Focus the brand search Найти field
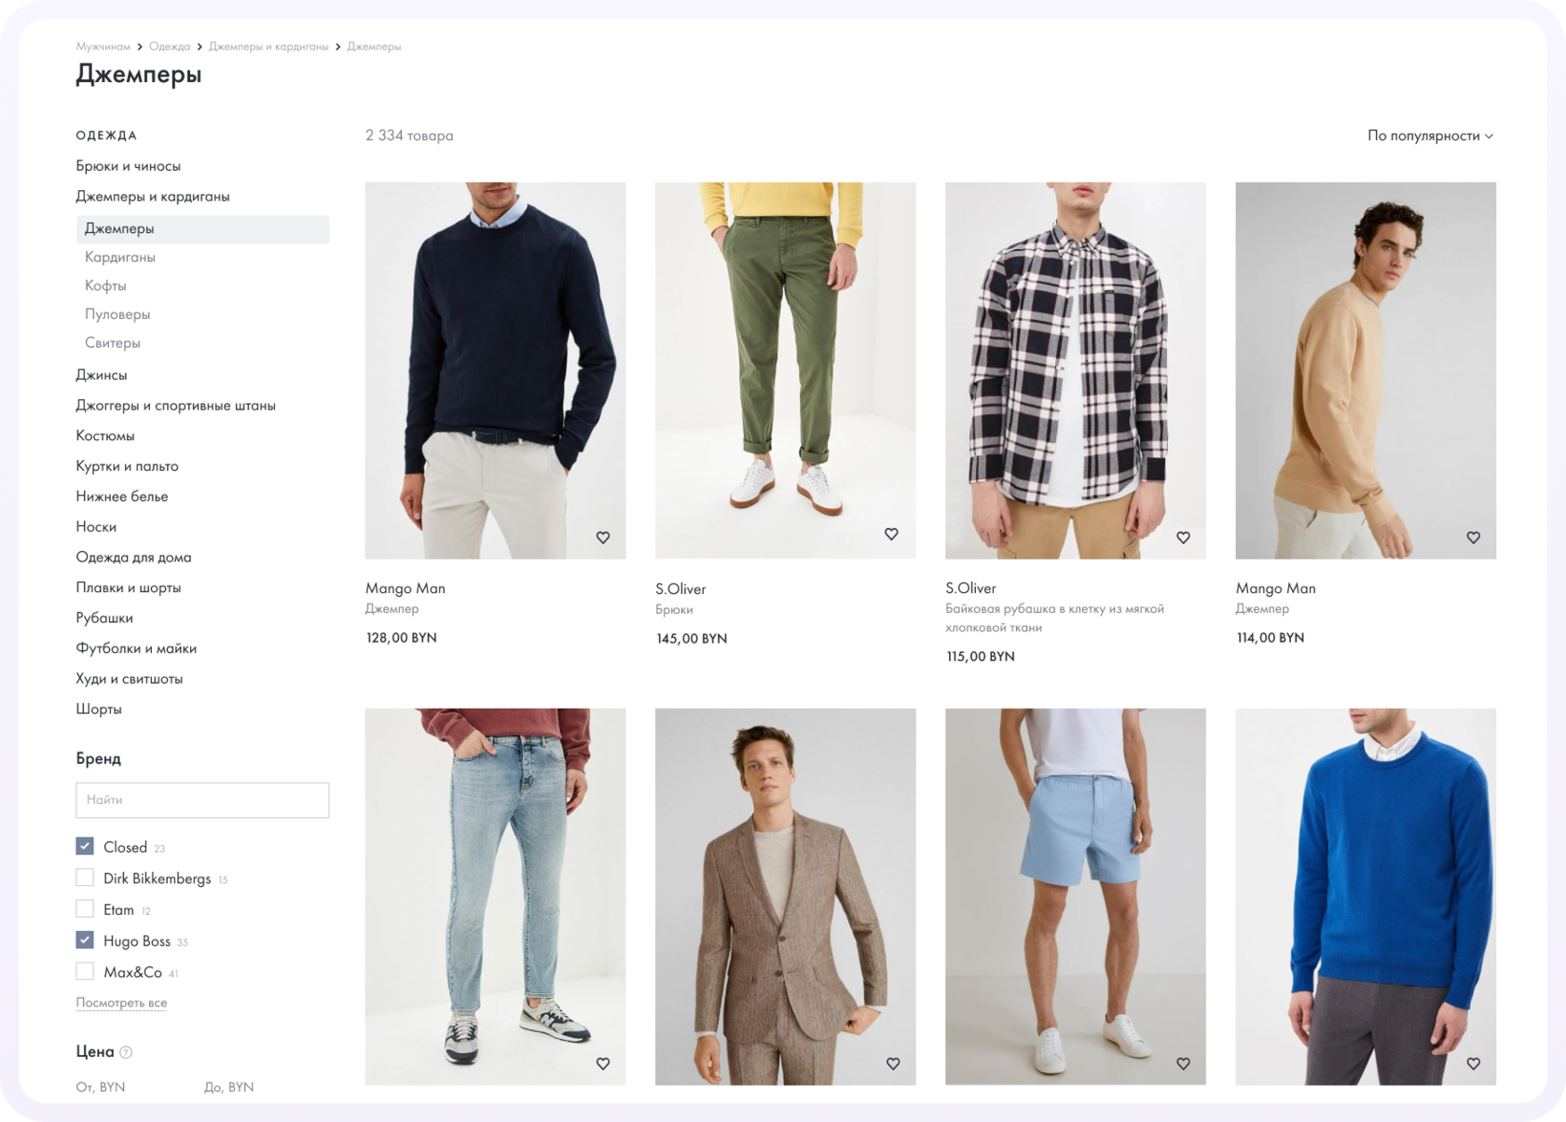Screen dimensions: 1566x1122 202,800
